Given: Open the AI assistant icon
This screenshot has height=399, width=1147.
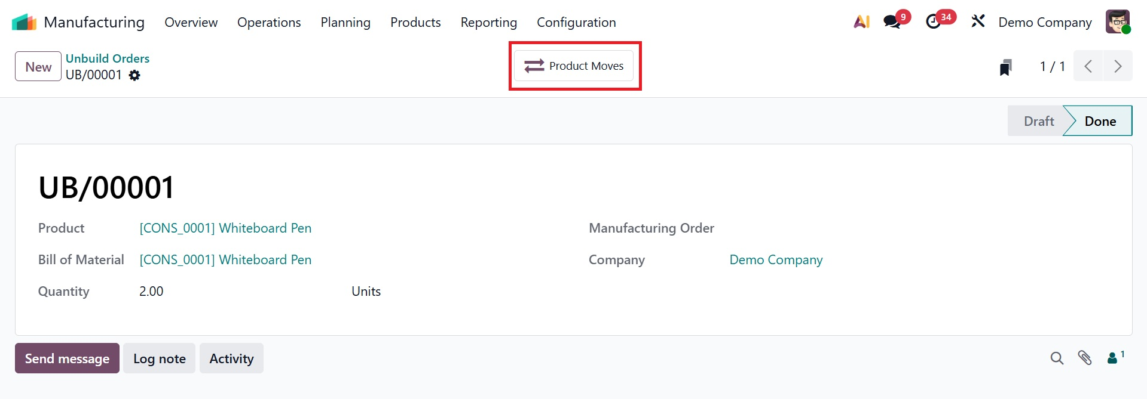Looking at the screenshot, I should click(861, 22).
